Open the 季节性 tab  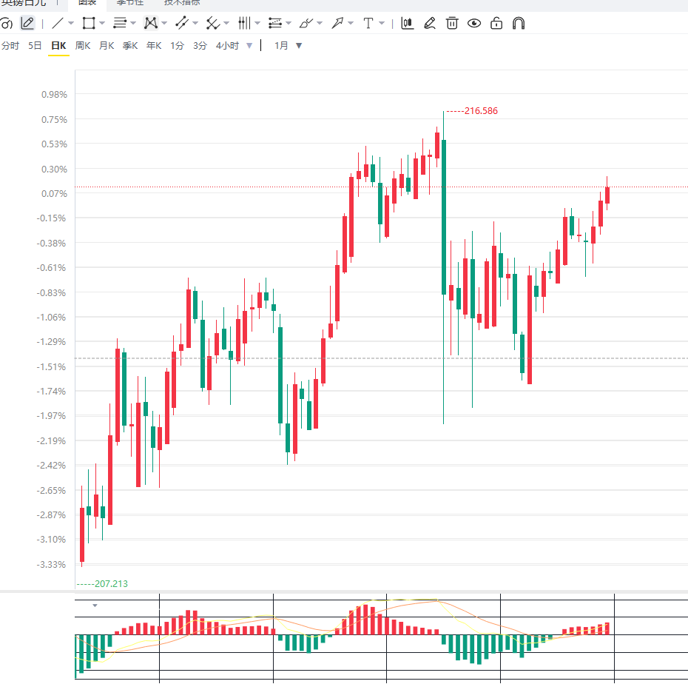click(130, 3)
